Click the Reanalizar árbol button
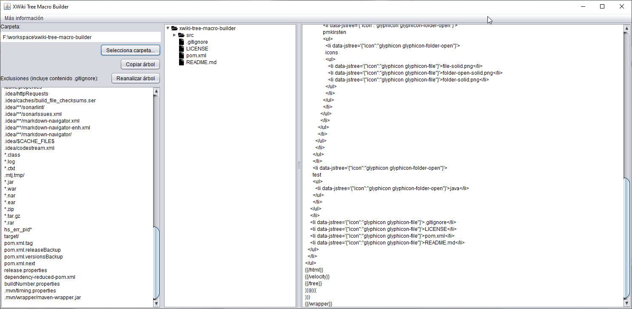Viewport: 632px width, 309px height. point(136,78)
